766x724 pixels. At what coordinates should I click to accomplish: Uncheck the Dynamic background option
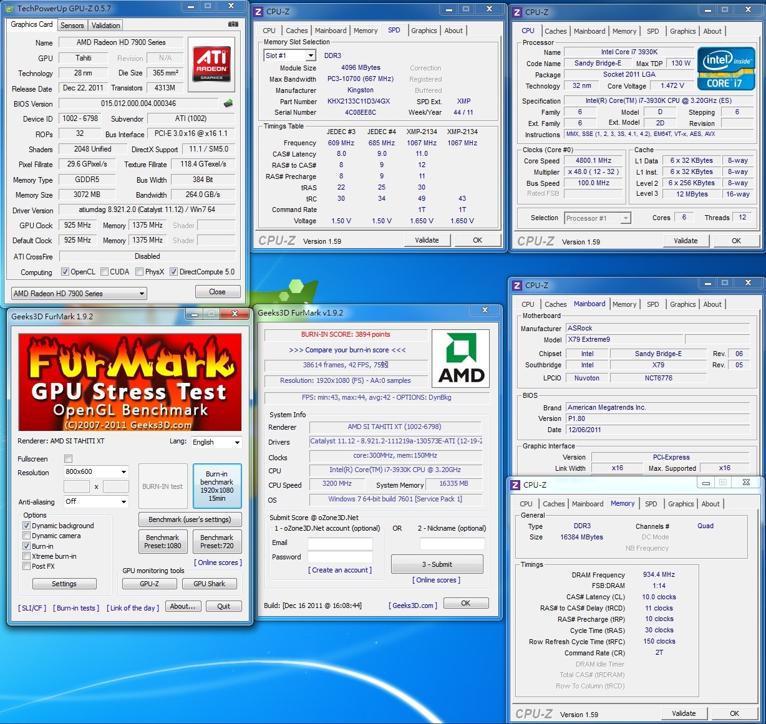27,526
